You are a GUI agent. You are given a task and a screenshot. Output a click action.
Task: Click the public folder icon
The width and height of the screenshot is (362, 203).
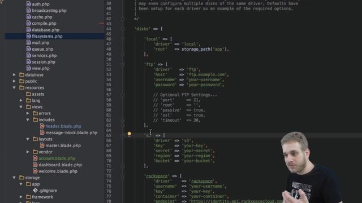coord(22,81)
